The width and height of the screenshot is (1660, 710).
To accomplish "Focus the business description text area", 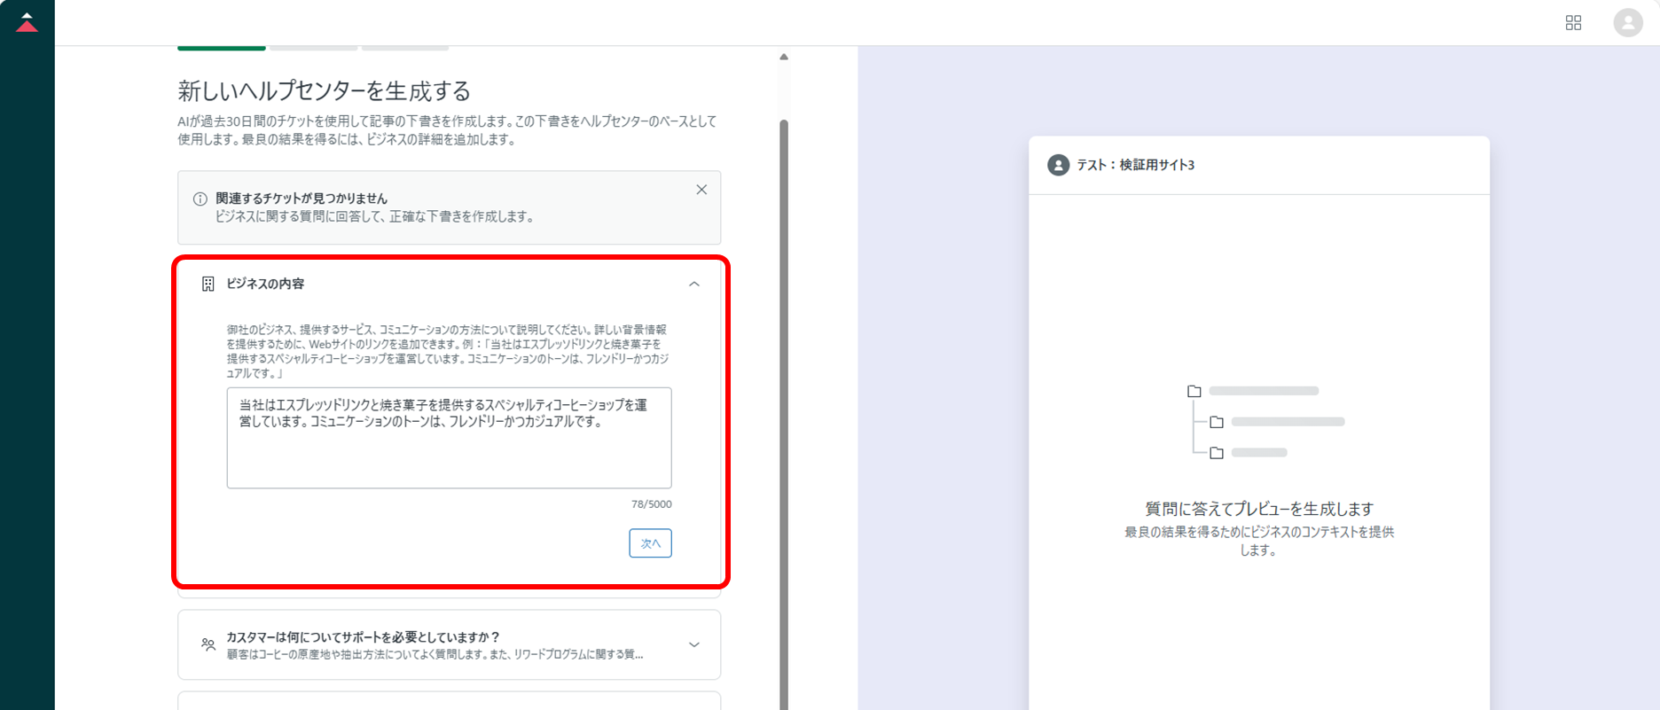I will click(449, 438).
